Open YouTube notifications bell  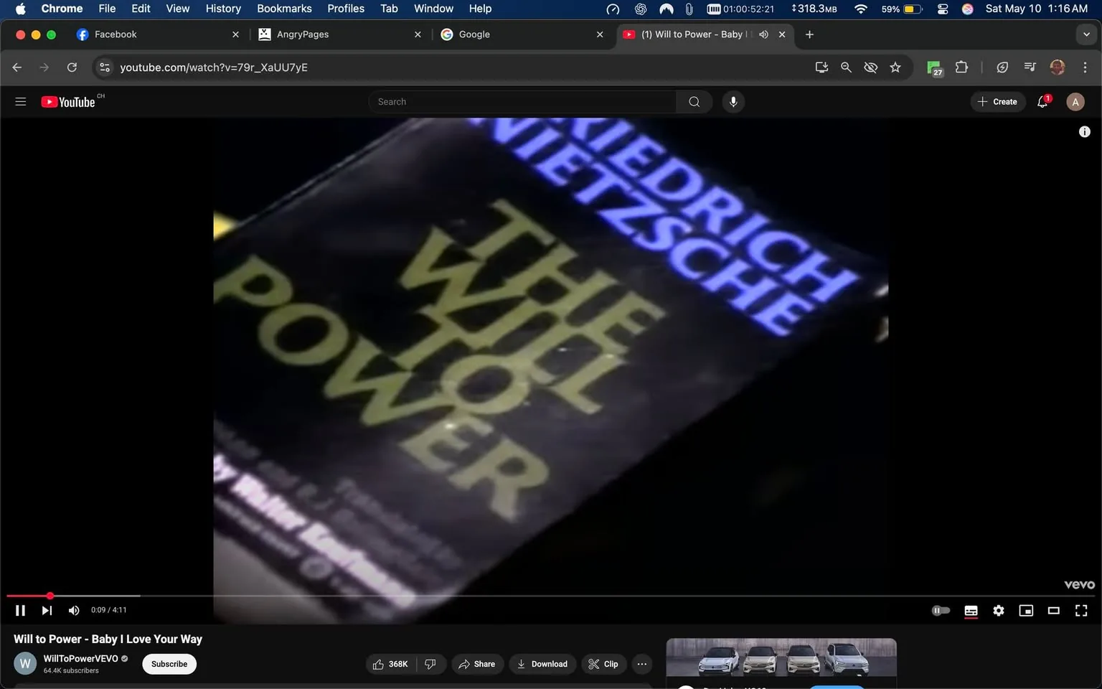(1042, 101)
